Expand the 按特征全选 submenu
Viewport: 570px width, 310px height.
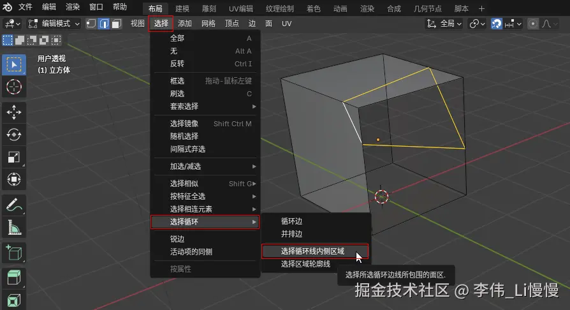coord(205,196)
